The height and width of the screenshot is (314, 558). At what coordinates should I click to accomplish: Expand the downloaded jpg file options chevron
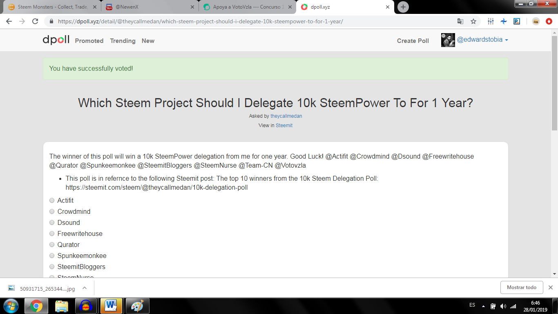click(x=85, y=288)
